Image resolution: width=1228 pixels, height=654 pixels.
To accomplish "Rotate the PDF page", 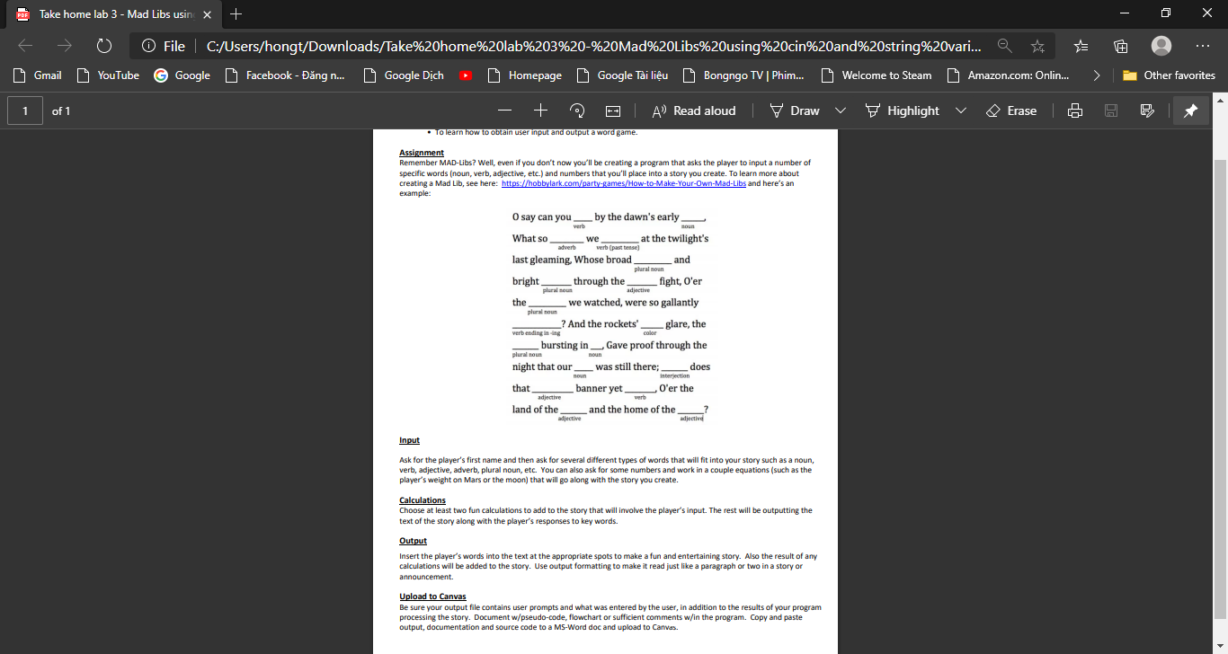I will [x=577, y=110].
